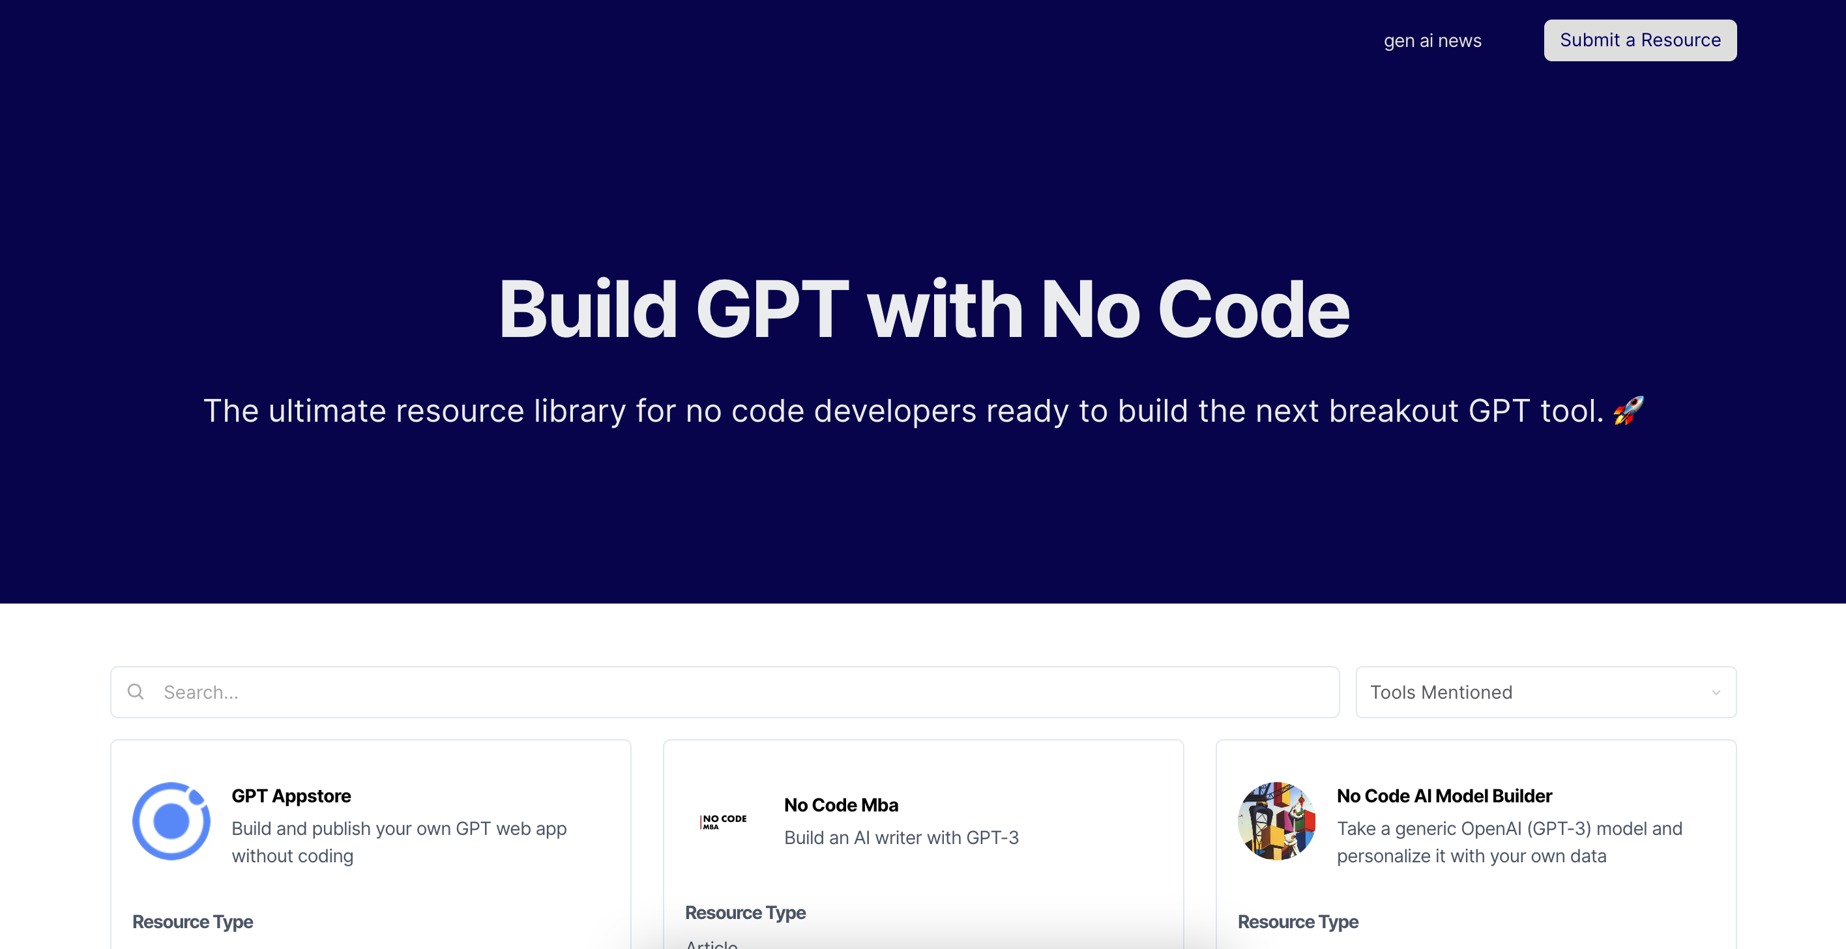Click the Submit a Resource button
Viewport: 1846px width, 949px height.
click(x=1639, y=40)
